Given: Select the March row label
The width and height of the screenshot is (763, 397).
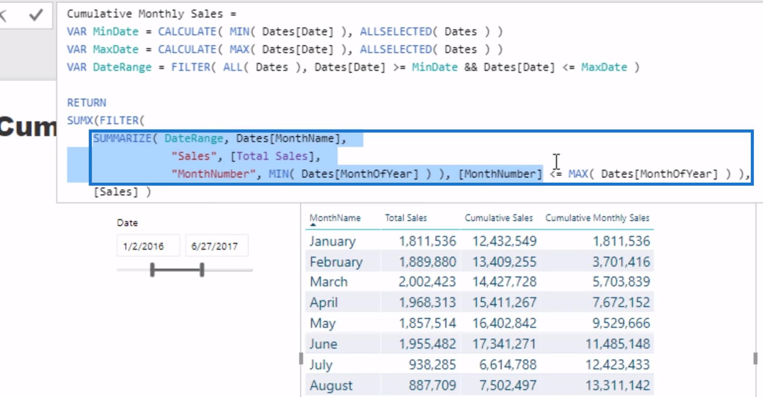Looking at the screenshot, I should 329,282.
